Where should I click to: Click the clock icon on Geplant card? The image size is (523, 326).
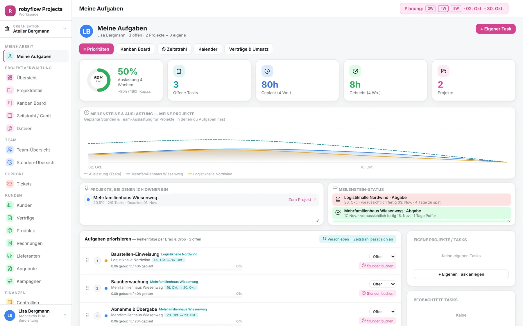pos(267,71)
